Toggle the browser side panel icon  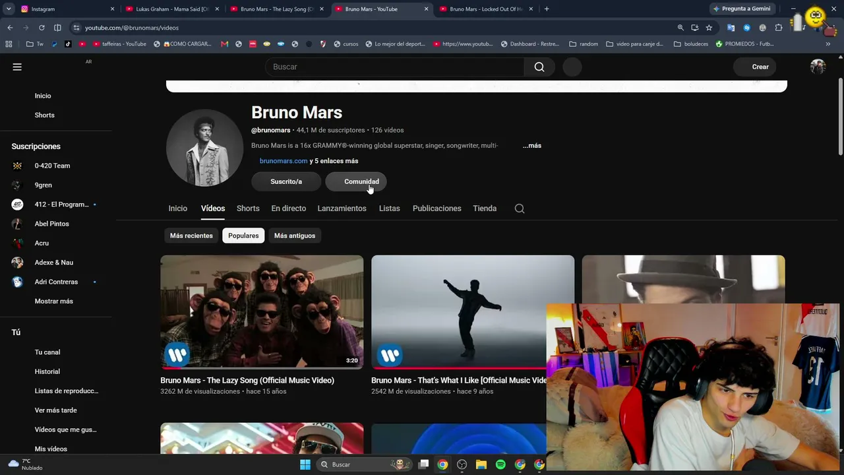point(57,28)
